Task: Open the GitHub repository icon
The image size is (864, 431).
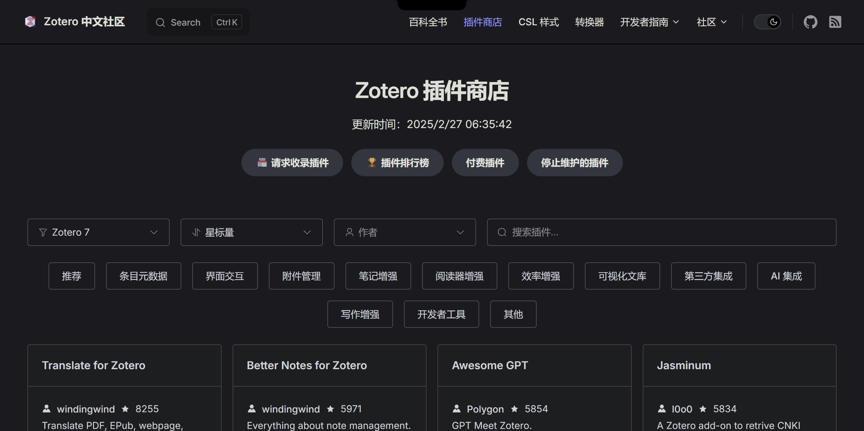Action: [x=810, y=22]
